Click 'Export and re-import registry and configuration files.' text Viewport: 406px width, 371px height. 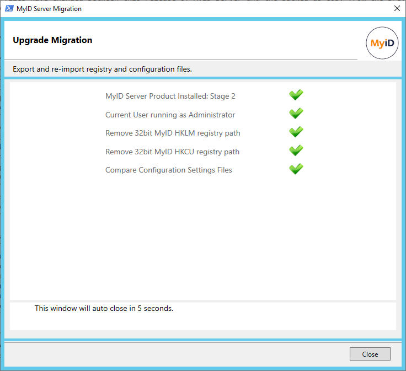click(102, 69)
